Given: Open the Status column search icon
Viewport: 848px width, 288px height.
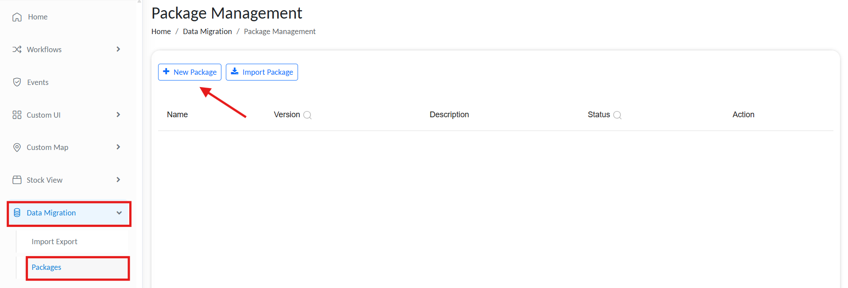Looking at the screenshot, I should pyautogui.click(x=617, y=115).
